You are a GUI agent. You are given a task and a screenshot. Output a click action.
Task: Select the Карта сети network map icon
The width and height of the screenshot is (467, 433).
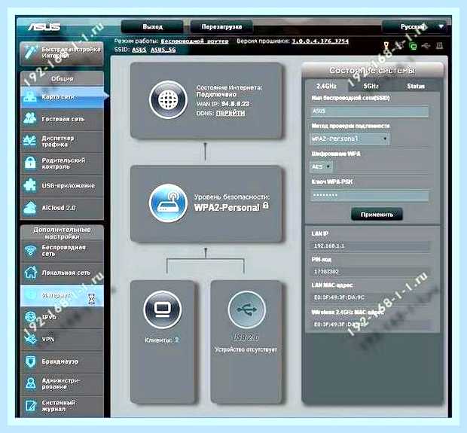tap(30, 96)
